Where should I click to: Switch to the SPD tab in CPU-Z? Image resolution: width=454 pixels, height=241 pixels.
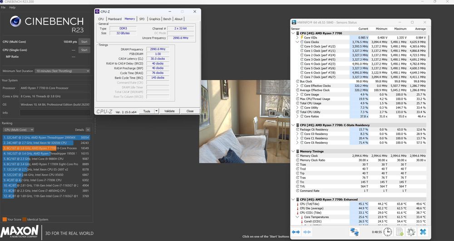[x=142, y=19]
